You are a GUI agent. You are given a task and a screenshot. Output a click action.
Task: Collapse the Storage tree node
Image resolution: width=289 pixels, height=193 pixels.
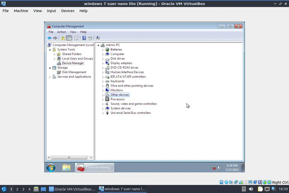[50, 68]
